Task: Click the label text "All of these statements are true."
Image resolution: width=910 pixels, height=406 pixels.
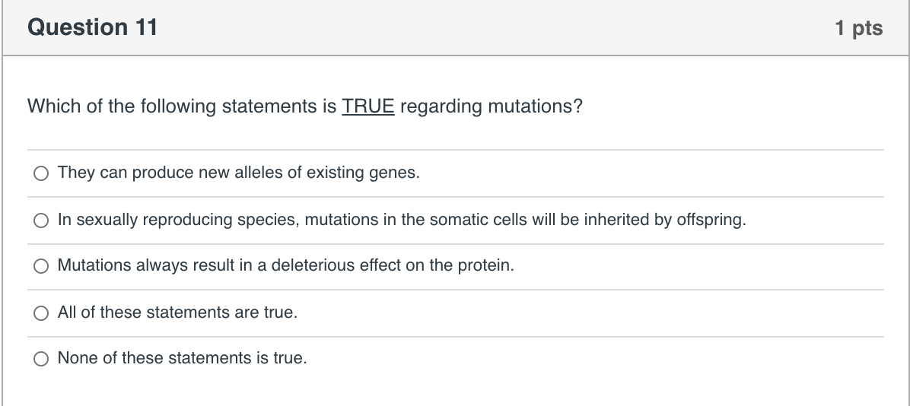Action: click(177, 312)
